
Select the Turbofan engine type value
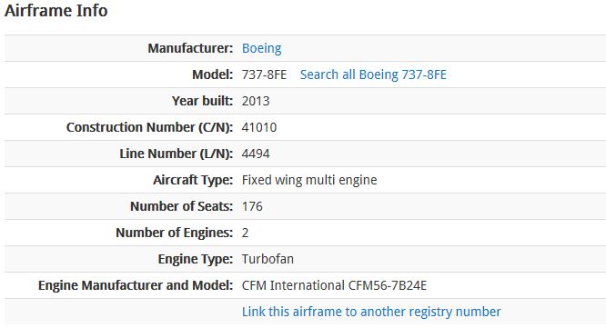click(x=268, y=259)
